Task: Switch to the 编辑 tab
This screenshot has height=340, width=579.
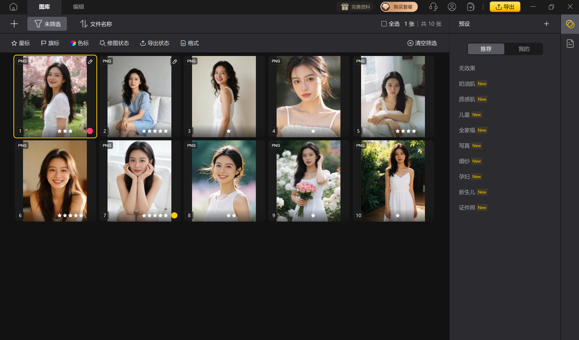Action: click(79, 7)
